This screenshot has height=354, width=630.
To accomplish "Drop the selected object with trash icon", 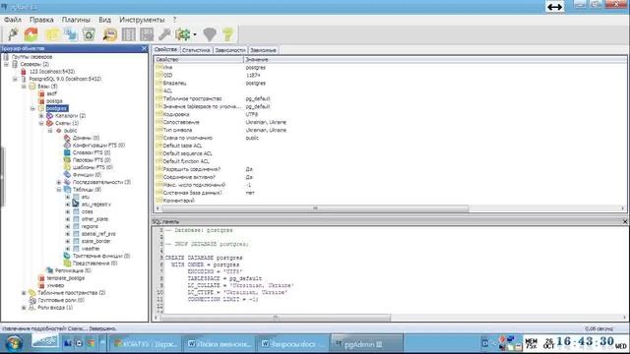I will pyautogui.click(x=89, y=34).
